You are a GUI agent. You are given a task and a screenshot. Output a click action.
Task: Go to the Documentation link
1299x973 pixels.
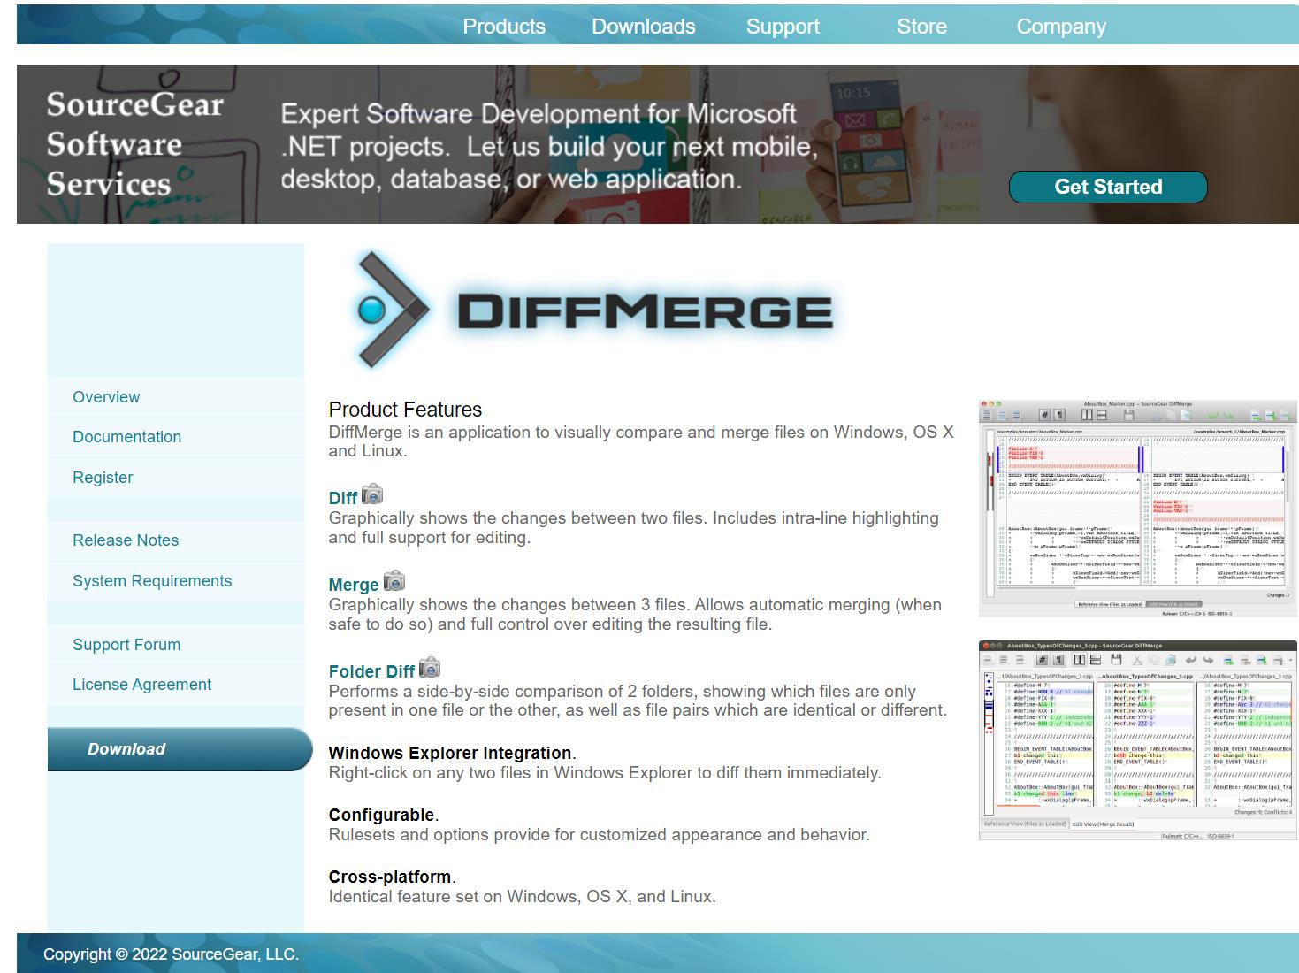(x=126, y=437)
